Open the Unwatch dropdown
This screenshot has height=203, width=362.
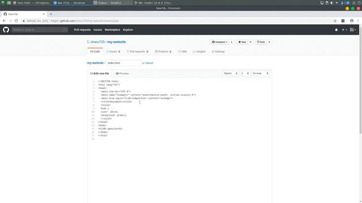coord(219,42)
